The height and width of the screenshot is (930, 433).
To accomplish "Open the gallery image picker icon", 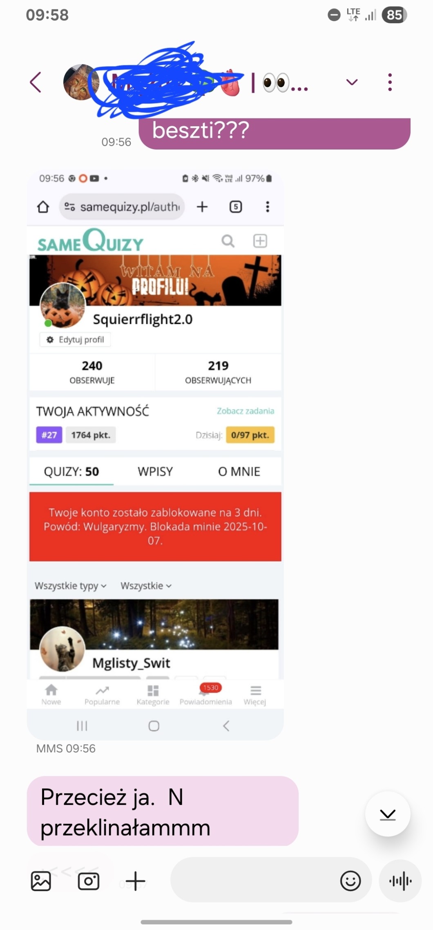I will [41, 881].
